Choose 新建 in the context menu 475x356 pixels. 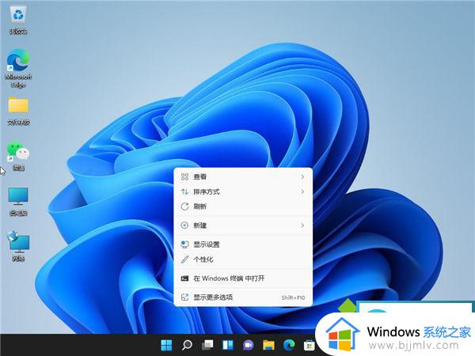tap(243, 225)
